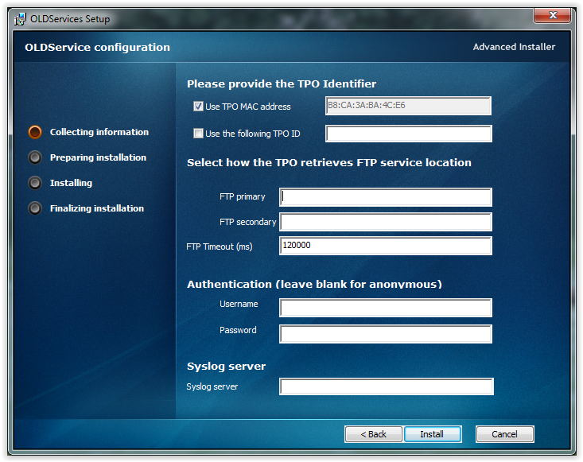The width and height of the screenshot is (583, 462).
Task: Click the Collecting information step bullet
Action: pyautogui.click(x=35, y=132)
